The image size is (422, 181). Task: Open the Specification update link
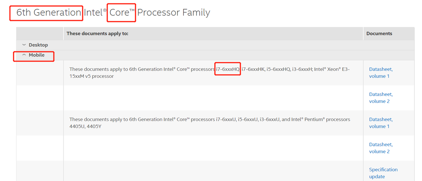click(x=383, y=173)
